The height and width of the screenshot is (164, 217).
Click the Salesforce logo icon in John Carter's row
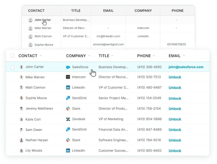pyautogui.click(x=68, y=67)
